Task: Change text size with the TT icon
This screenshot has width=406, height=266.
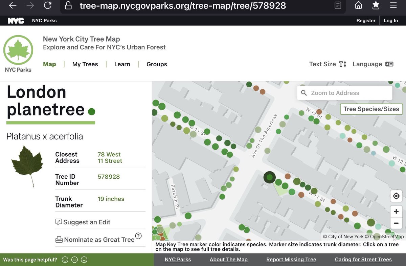Action: (343, 64)
